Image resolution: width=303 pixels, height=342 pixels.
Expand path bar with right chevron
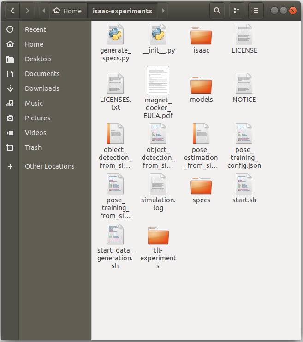[x=163, y=11]
